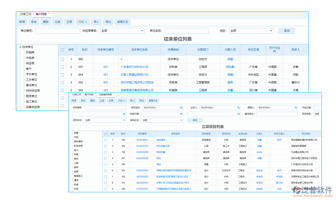Open the 供应商等级 dropdown
336x201 pixels.
tap(141, 31)
